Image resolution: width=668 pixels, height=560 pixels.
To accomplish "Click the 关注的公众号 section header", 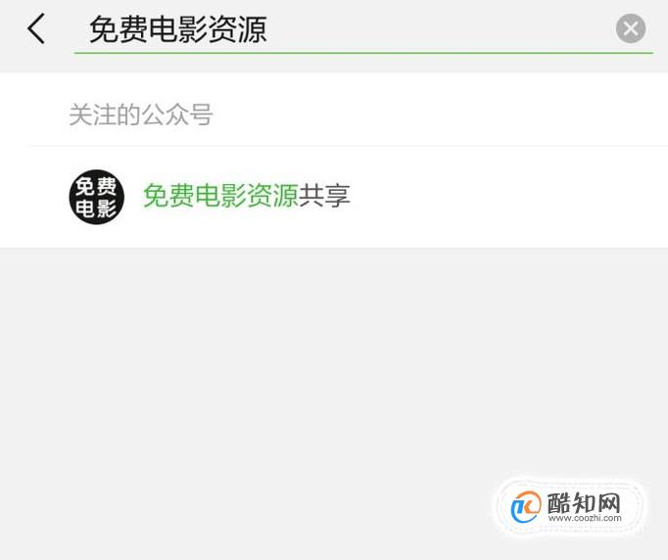I will [141, 115].
